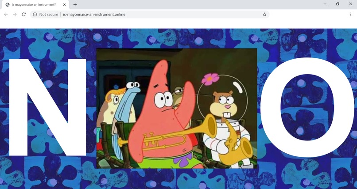357x189 pixels.
Task: Reload the current page
Action: click(23, 14)
